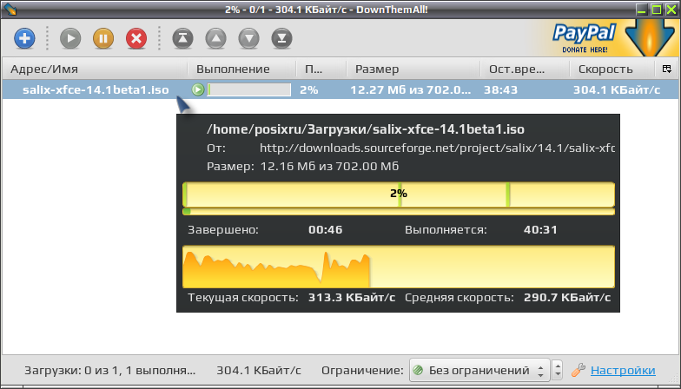Click the 12.27 Мб из 702.0... size cell

point(410,90)
